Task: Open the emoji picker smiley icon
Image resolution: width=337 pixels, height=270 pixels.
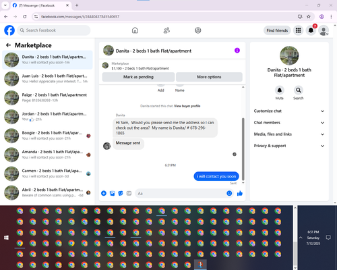Action: tap(229, 193)
